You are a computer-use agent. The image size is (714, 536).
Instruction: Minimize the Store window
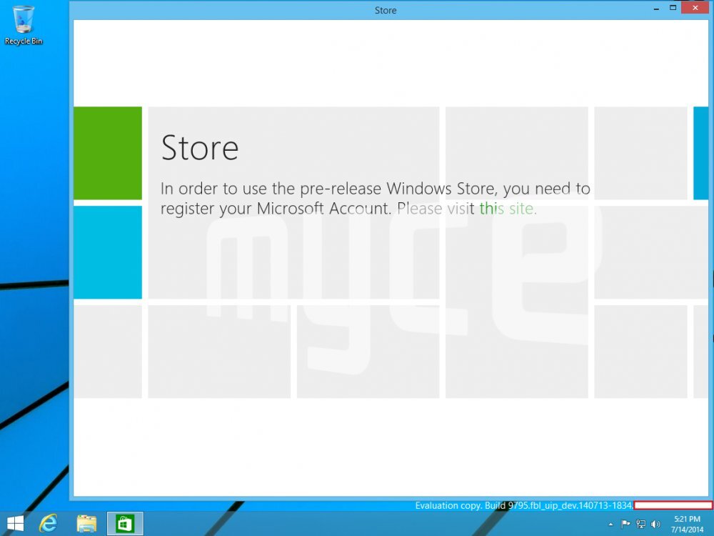[655, 8]
